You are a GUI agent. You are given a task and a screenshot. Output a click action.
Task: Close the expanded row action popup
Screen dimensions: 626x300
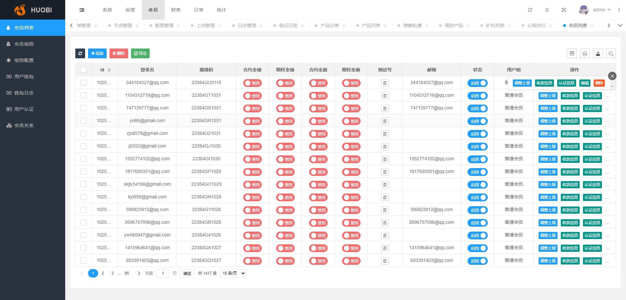[x=612, y=76]
